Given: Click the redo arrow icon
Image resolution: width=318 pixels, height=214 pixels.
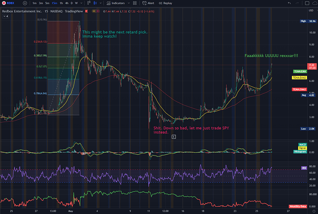Looking at the screenshot, I should (x=297, y=3).
